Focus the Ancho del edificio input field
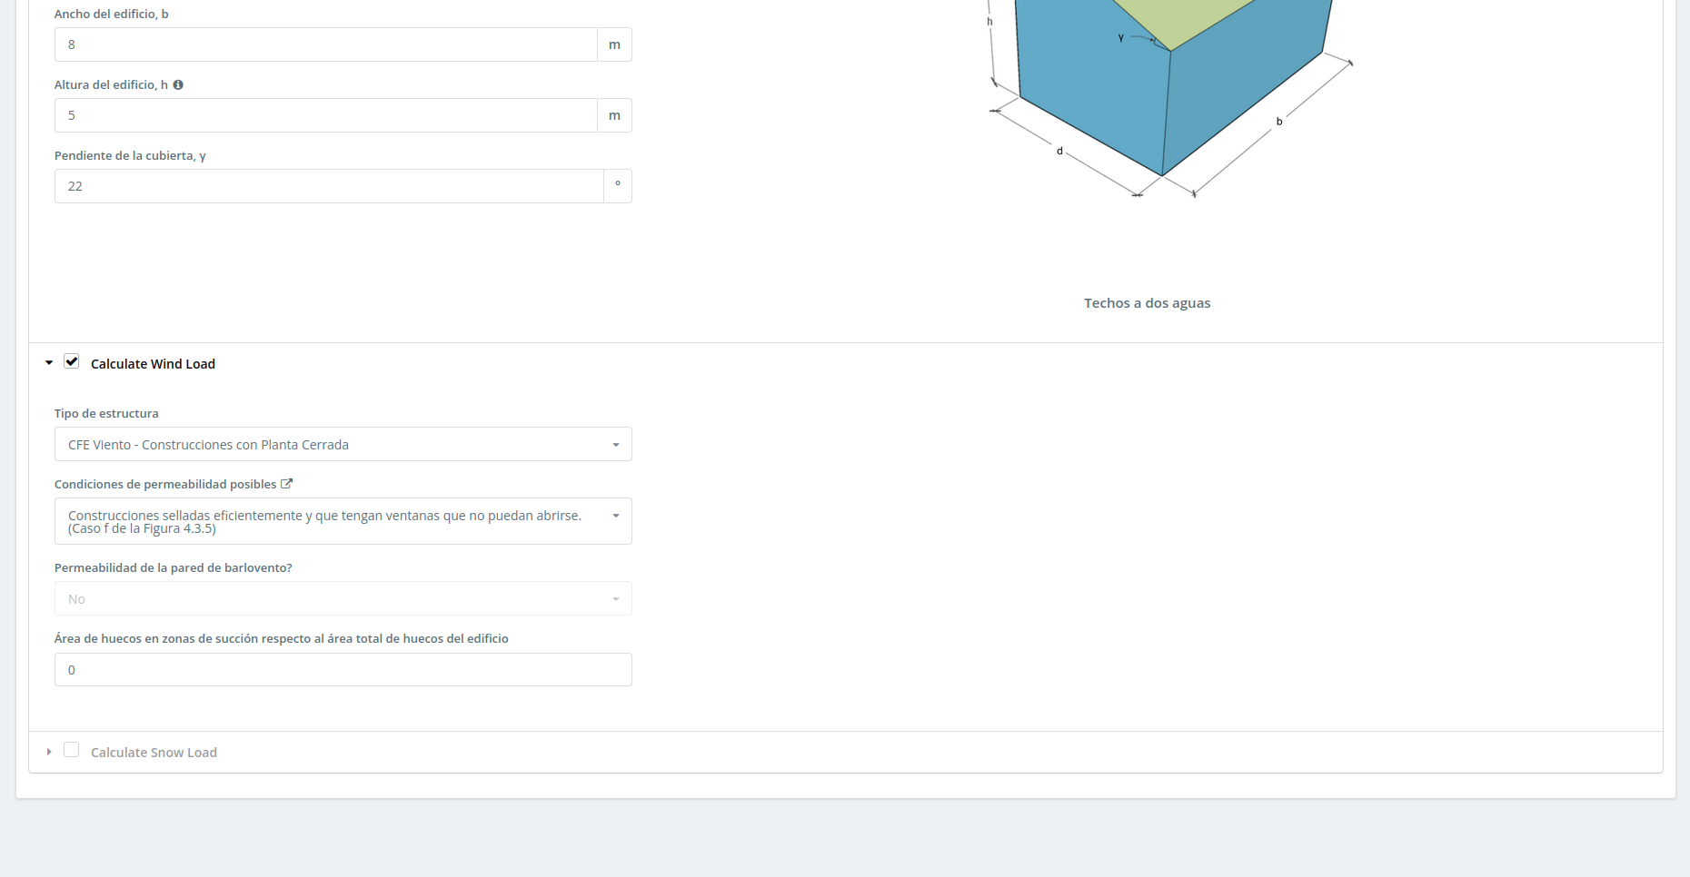 pos(325,44)
